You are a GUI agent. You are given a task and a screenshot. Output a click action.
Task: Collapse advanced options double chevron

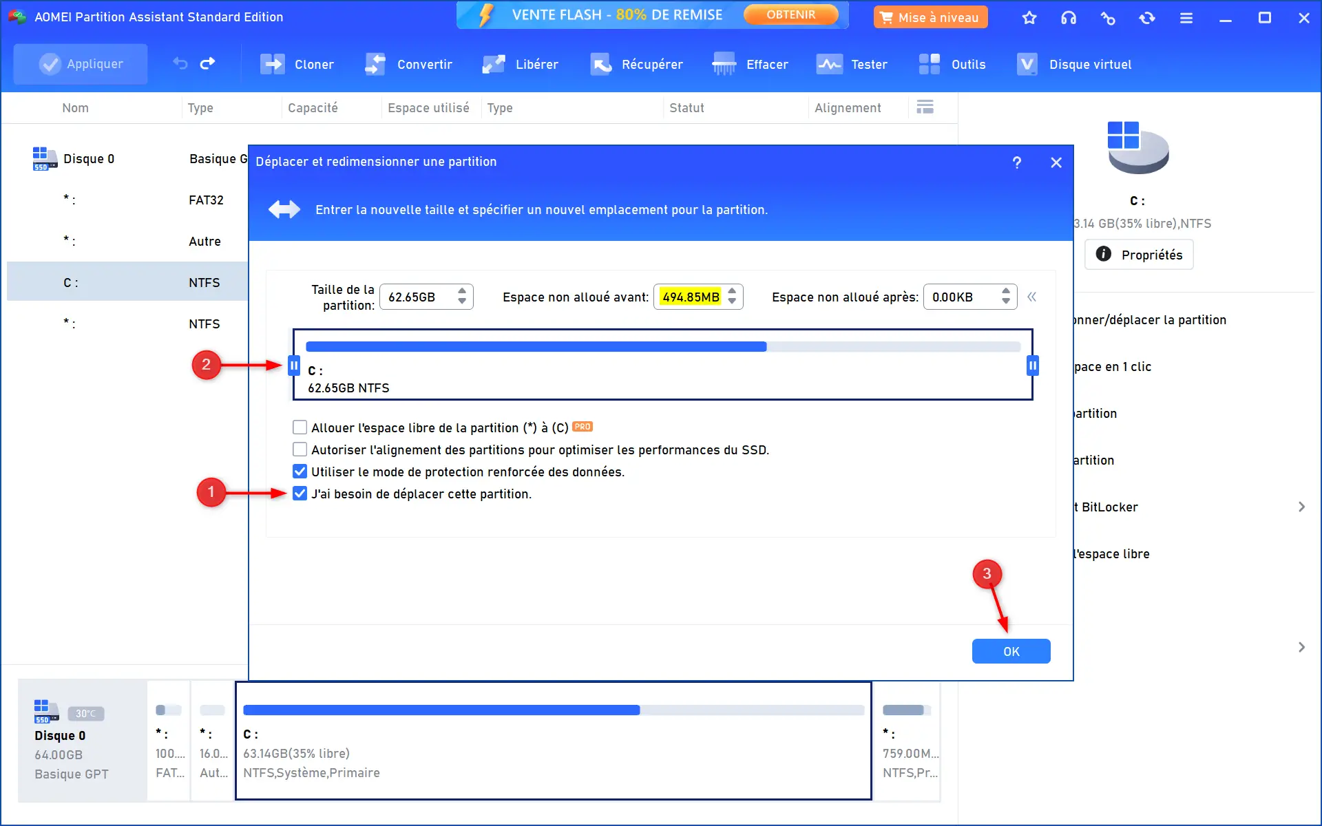point(1031,297)
